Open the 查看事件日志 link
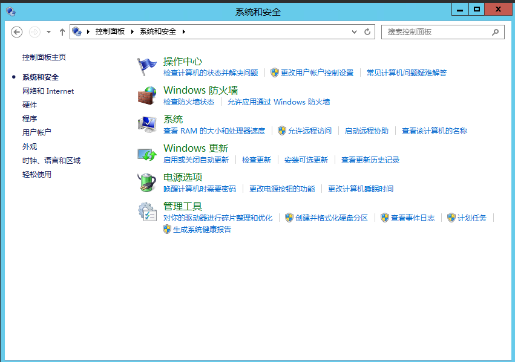This screenshot has height=362, width=515. (412, 218)
